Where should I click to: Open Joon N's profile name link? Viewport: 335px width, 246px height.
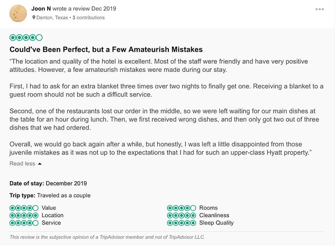click(41, 9)
